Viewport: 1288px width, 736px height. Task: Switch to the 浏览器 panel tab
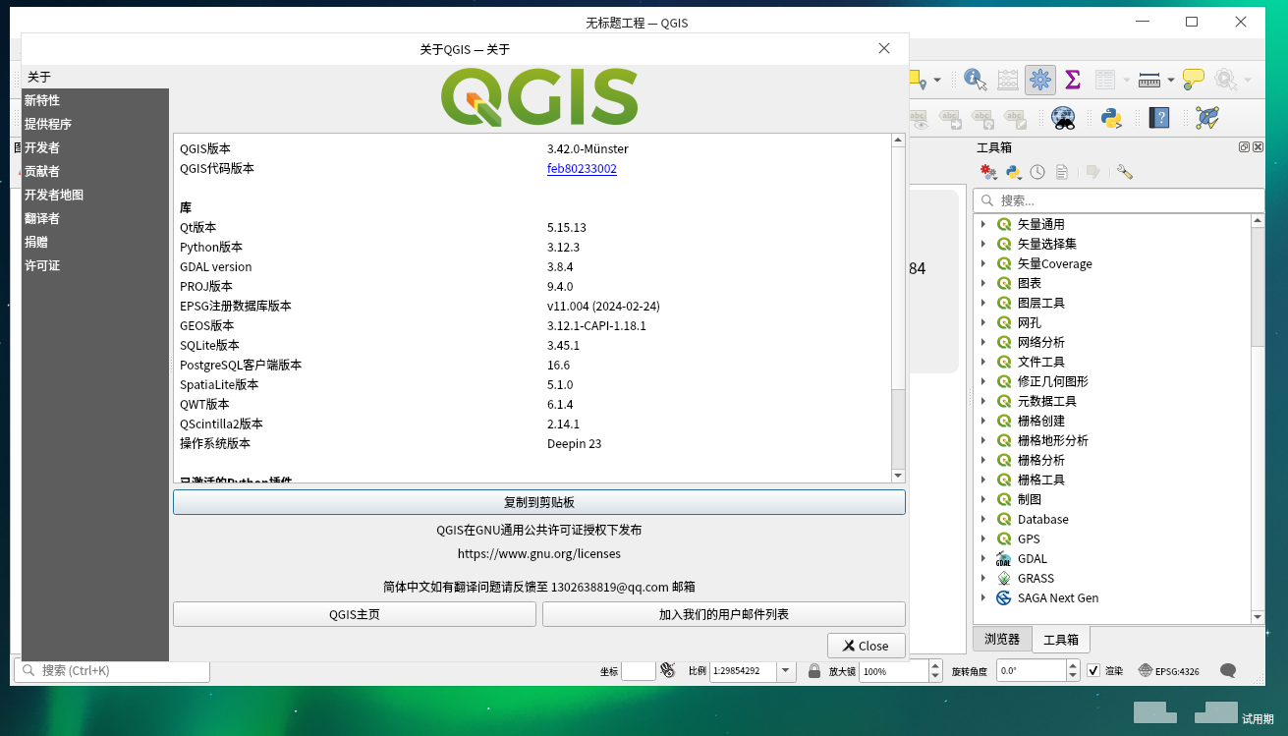1002,639
